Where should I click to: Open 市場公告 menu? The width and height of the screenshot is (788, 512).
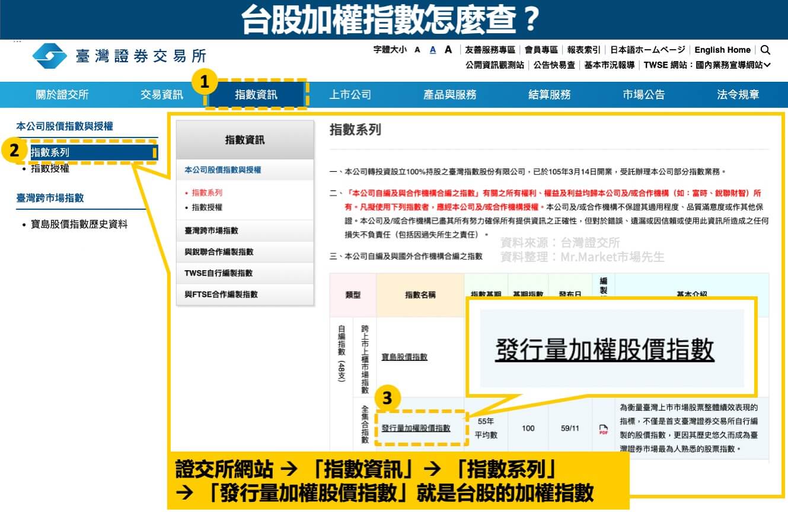[x=644, y=95]
